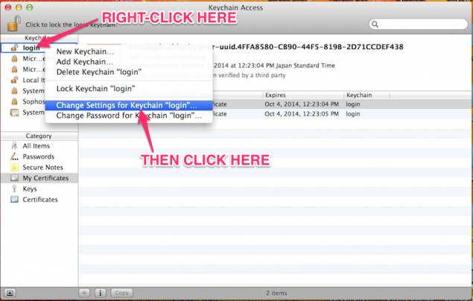Click the Category section header
The height and width of the screenshot is (301, 473).
coord(39,136)
